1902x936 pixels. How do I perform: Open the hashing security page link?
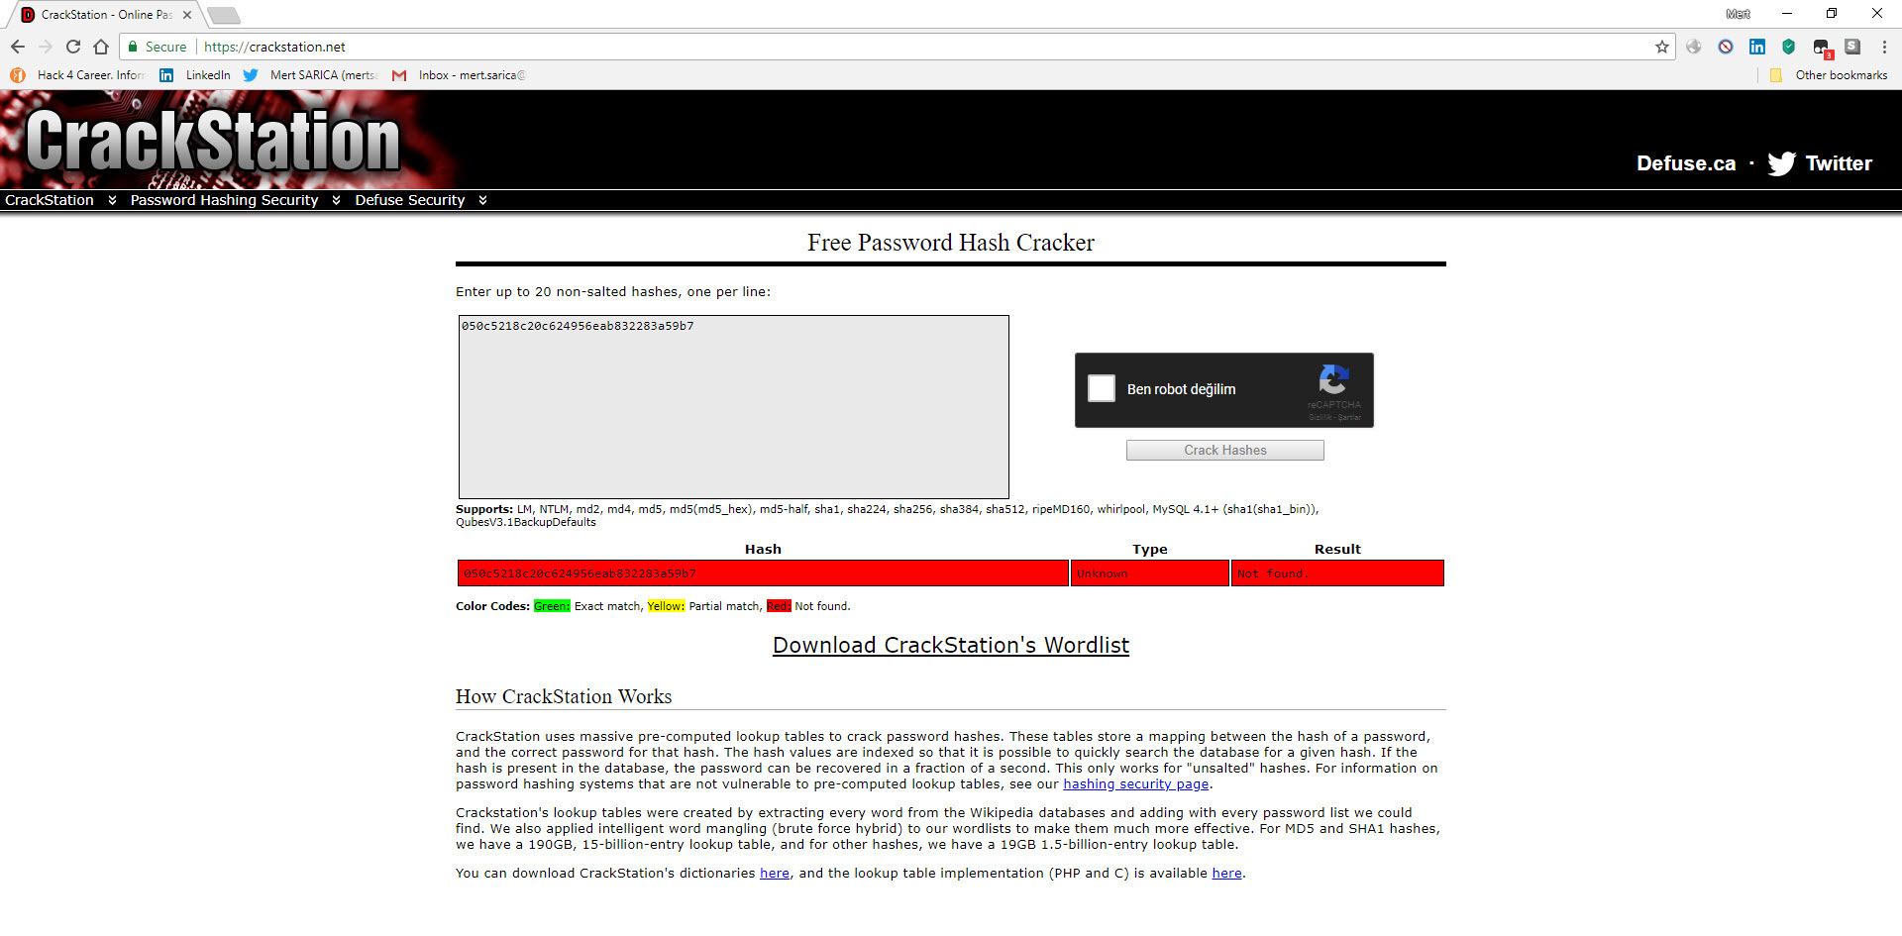(1136, 783)
